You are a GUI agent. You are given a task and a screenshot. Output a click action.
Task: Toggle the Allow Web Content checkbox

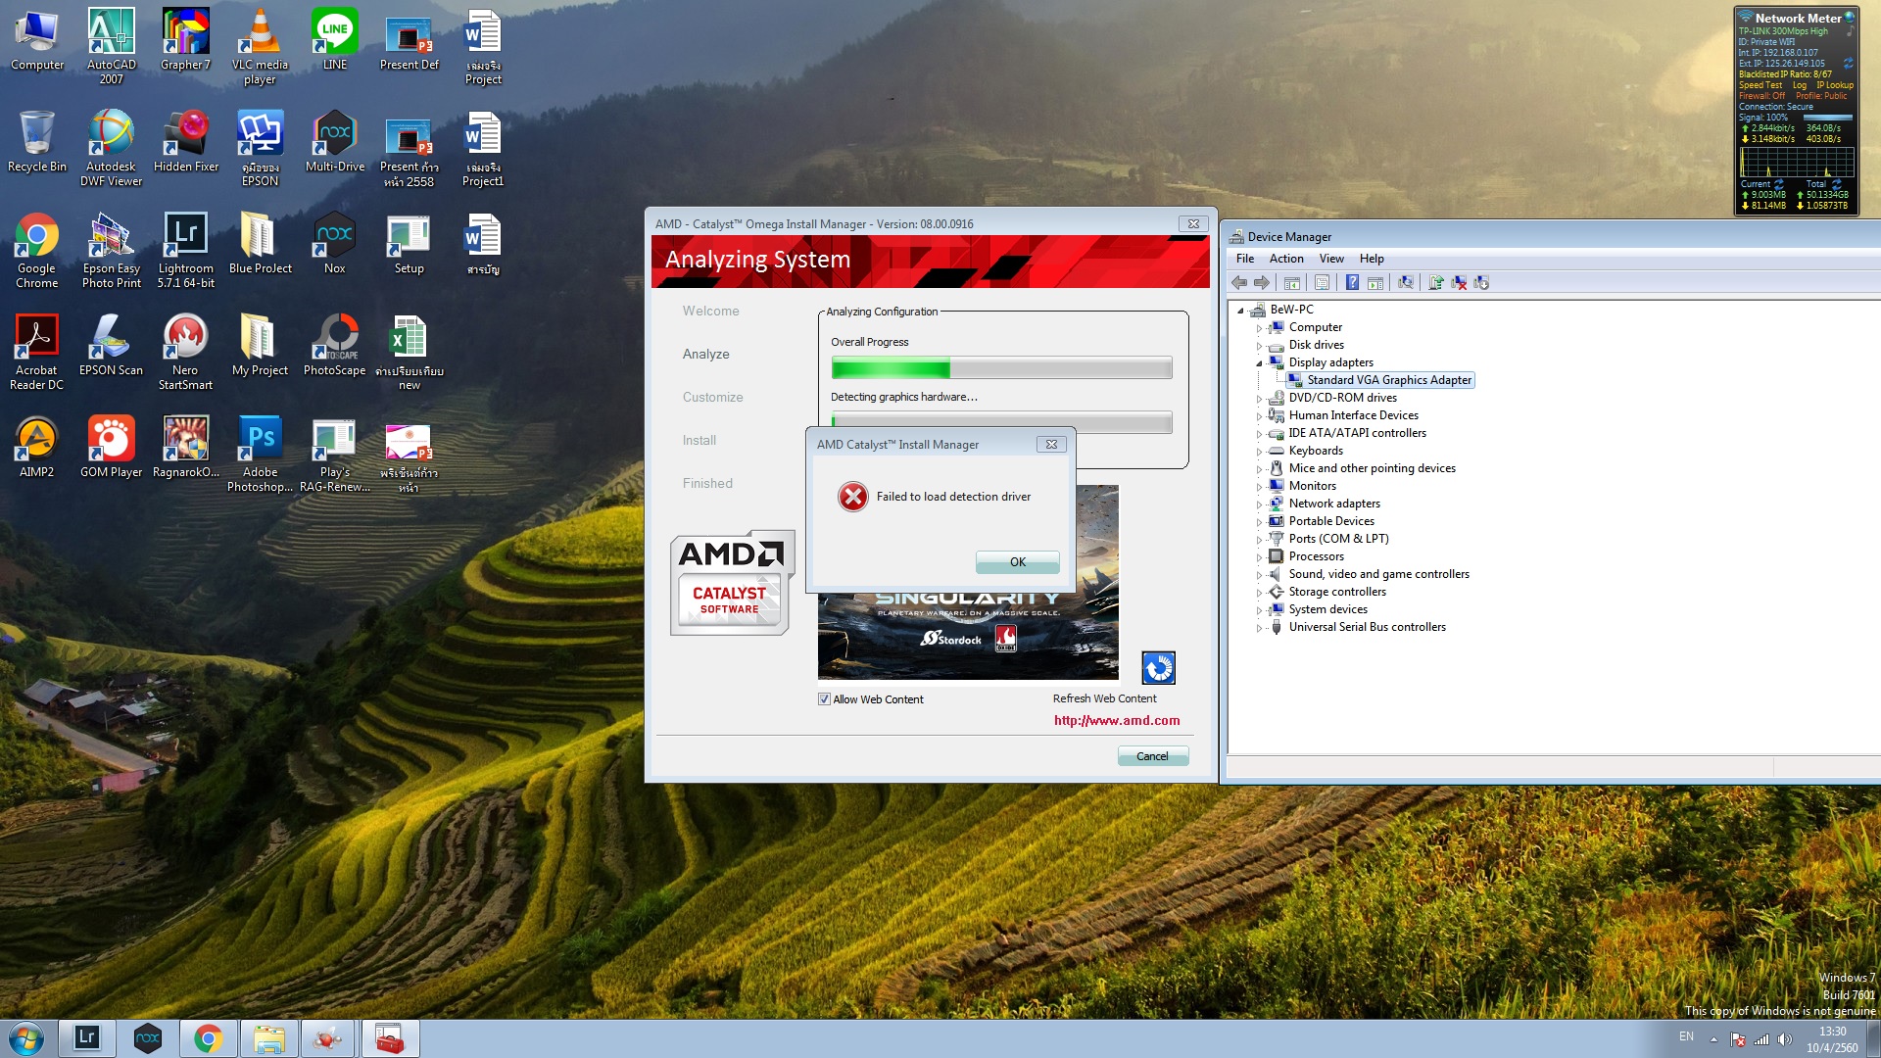click(x=824, y=699)
